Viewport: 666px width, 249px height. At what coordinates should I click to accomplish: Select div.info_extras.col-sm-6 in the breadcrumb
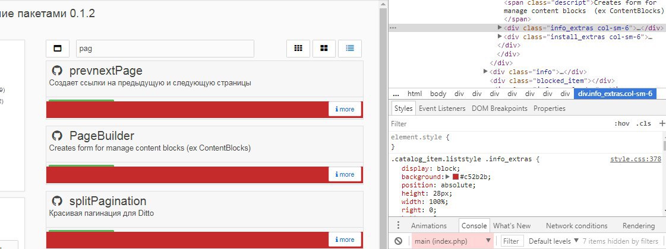click(614, 94)
